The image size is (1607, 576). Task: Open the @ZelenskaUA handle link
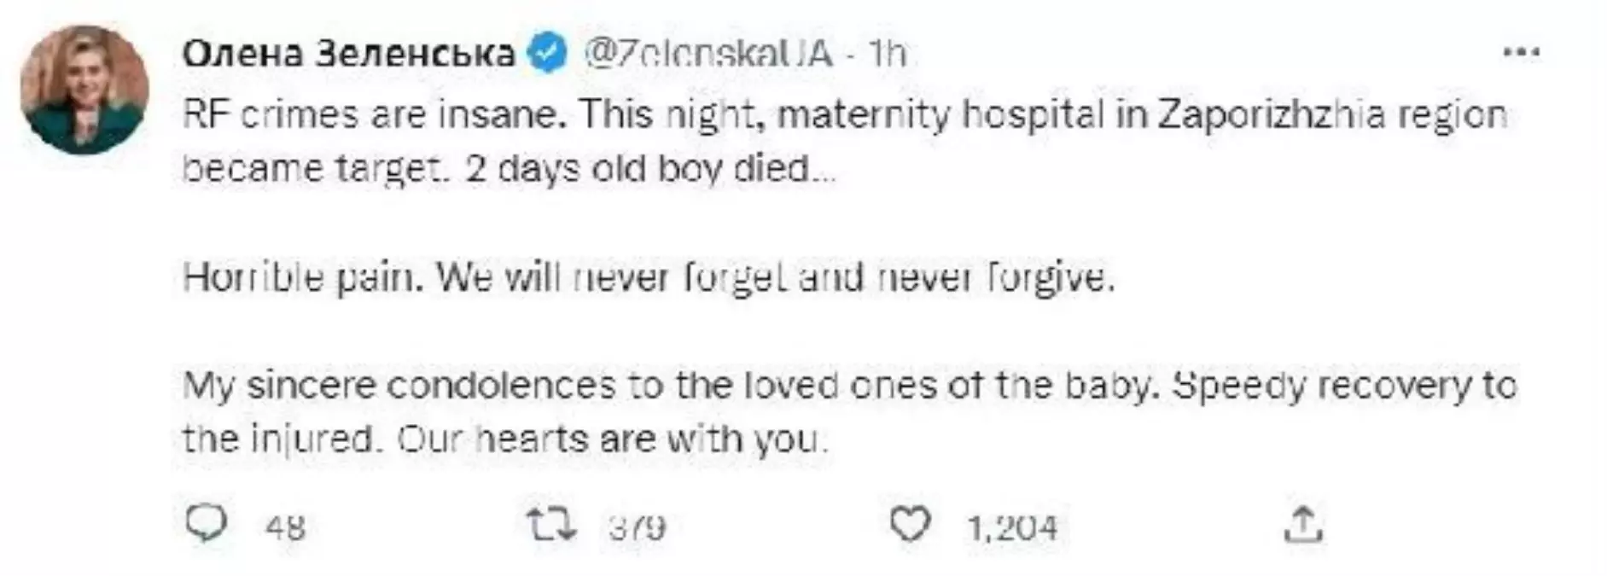(707, 54)
